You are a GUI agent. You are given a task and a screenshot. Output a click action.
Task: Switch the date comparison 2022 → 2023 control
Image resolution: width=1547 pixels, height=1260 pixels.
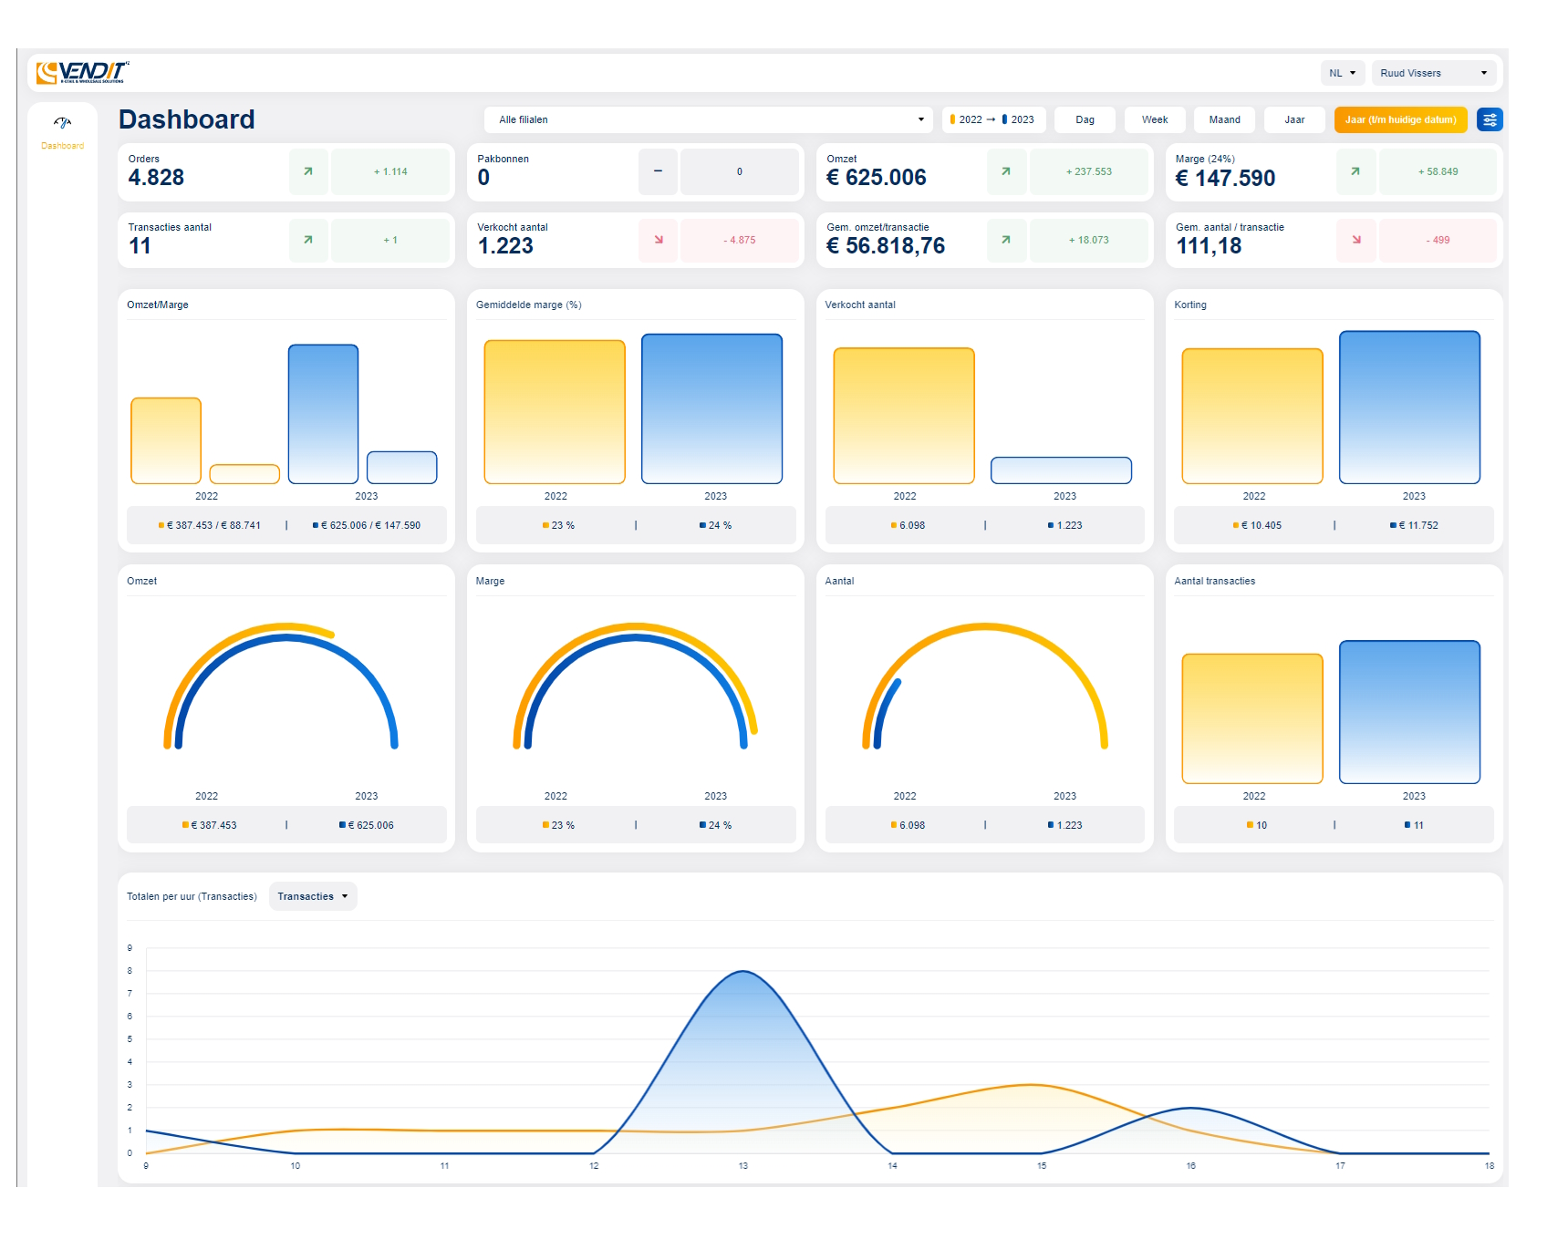tap(993, 119)
